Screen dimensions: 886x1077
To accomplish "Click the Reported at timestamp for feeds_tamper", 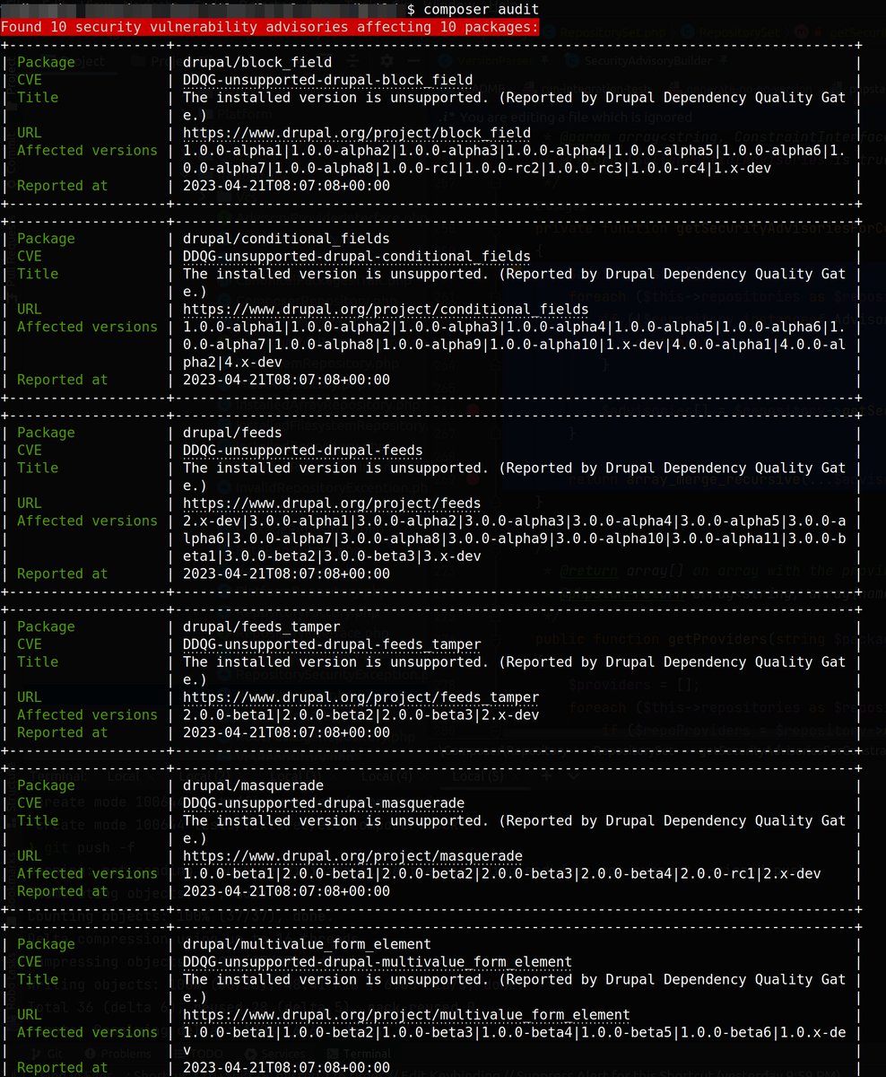I will pos(286,731).
